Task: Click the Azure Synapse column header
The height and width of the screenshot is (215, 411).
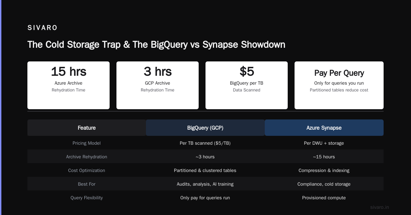Action: [324, 128]
